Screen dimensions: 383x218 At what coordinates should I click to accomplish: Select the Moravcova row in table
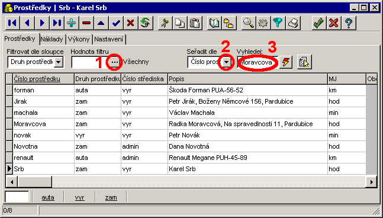[186, 124]
